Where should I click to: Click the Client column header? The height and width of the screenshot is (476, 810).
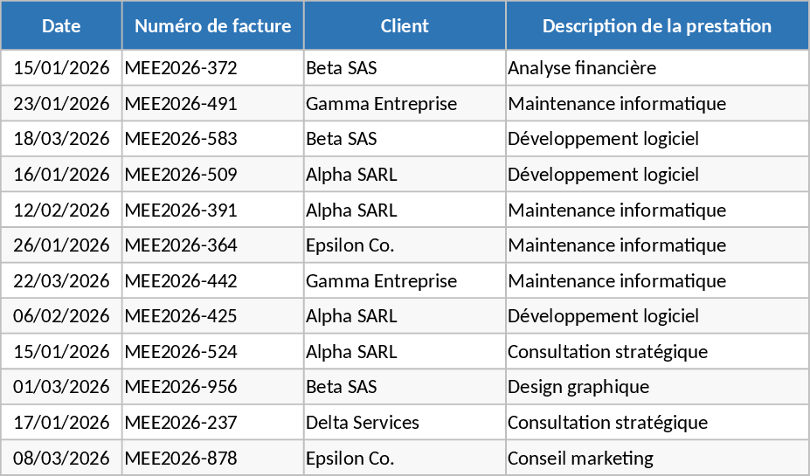pyautogui.click(x=405, y=25)
